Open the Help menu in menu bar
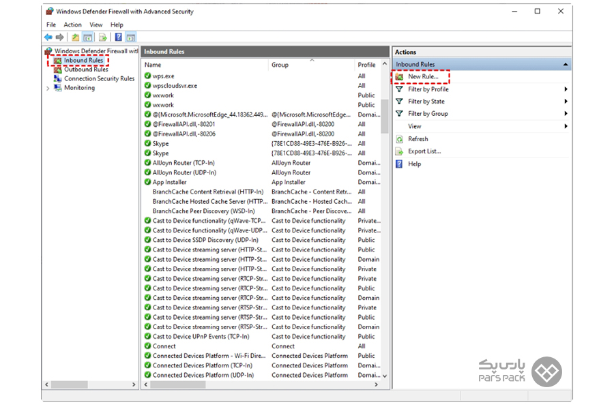The image size is (614, 409). click(117, 25)
